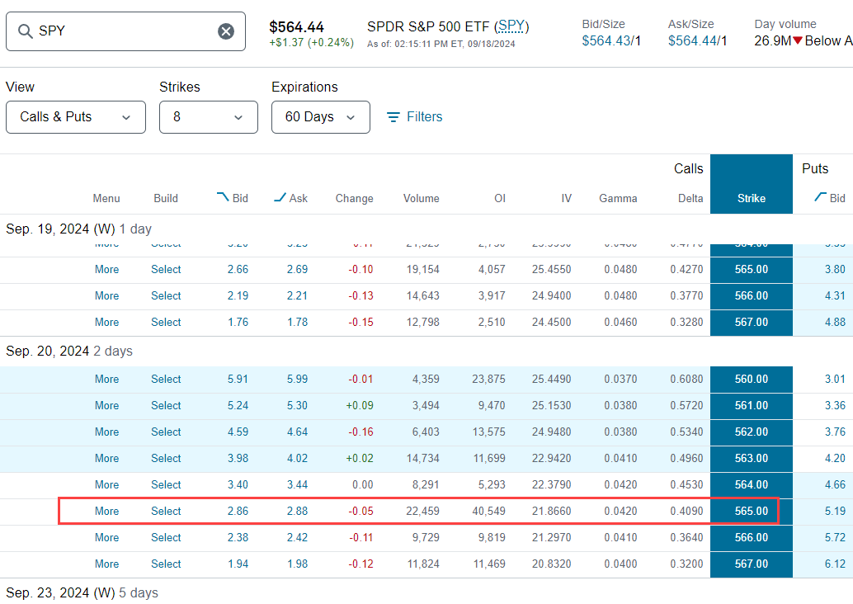Open More menu for Sep 19 565.00 strike
The image size is (853, 604).
(106, 269)
